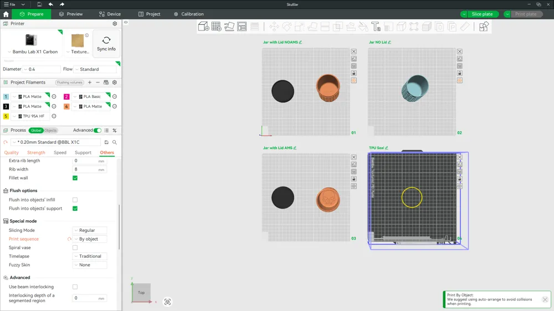Toggle the Advanced mode switch
Screen dimensions: 554x311
point(98,130)
